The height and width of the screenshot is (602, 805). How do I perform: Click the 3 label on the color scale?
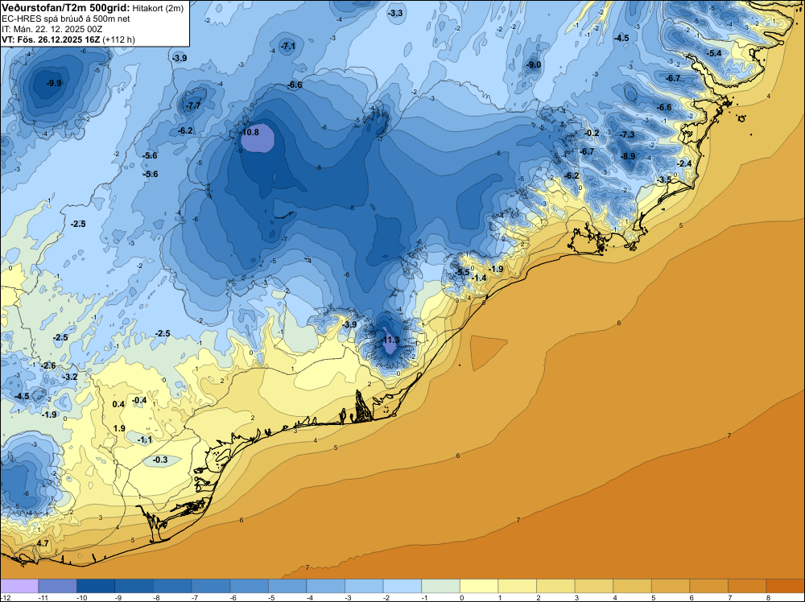[576, 597]
